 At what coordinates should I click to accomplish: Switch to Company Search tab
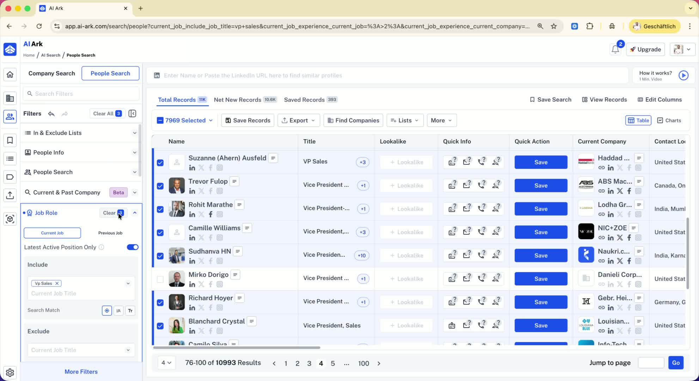point(51,73)
